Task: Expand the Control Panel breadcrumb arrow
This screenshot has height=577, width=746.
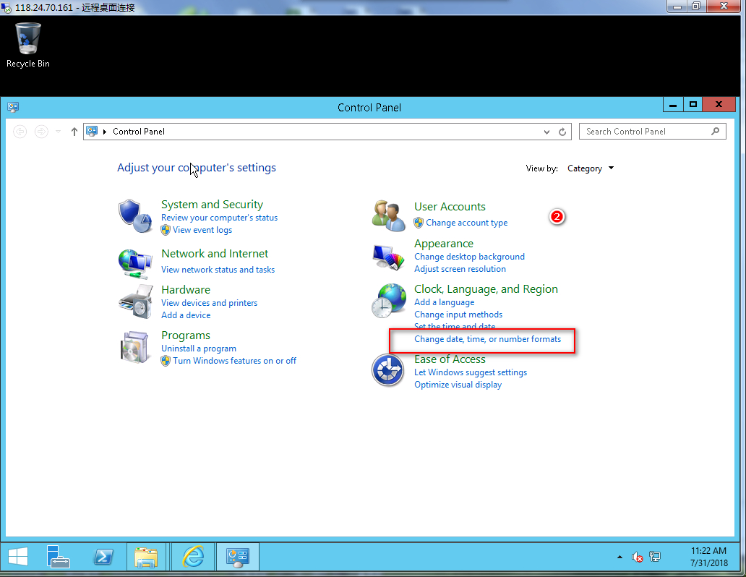Action: pos(105,132)
